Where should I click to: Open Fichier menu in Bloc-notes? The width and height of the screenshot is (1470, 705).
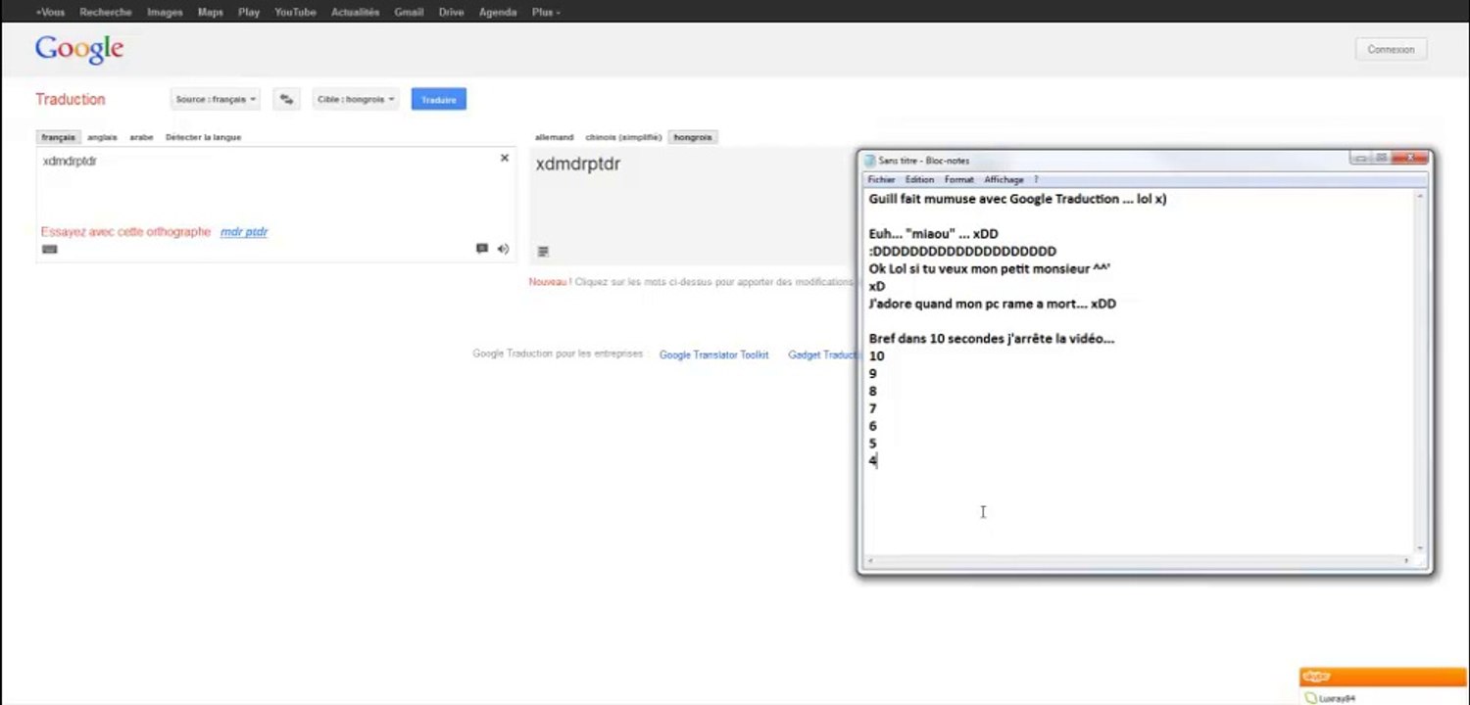[881, 179]
